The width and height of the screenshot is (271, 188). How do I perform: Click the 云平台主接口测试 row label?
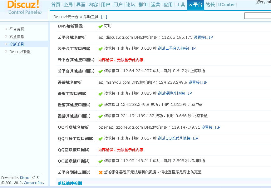coord(74,49)
